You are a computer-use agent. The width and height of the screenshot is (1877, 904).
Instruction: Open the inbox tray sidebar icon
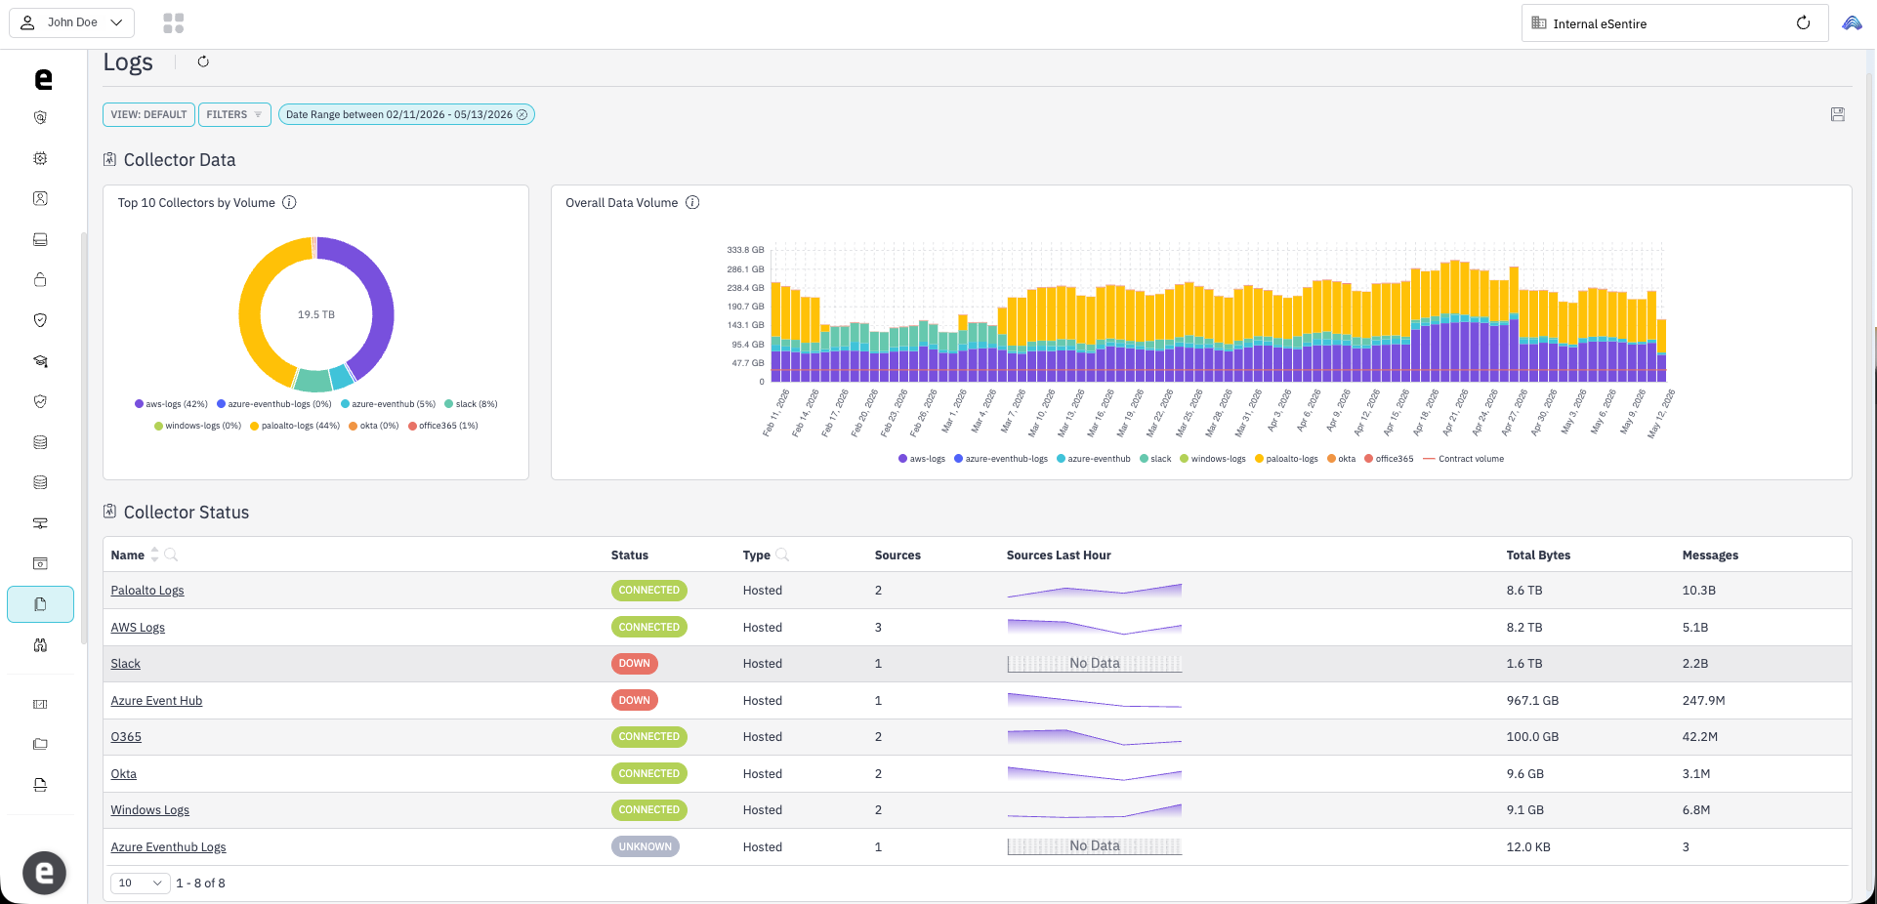[x=40, y=239]
